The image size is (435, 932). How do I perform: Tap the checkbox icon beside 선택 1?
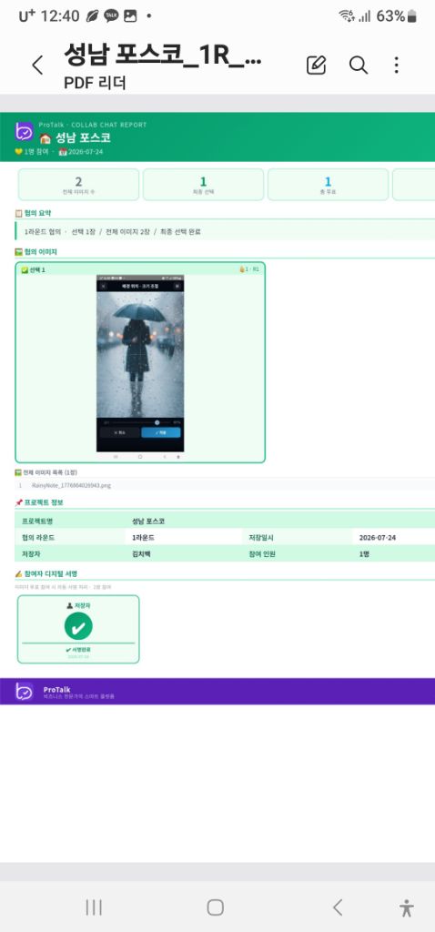(x=25, y=269)
